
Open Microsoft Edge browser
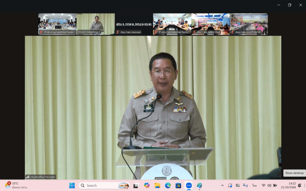(x=168, y=186)
